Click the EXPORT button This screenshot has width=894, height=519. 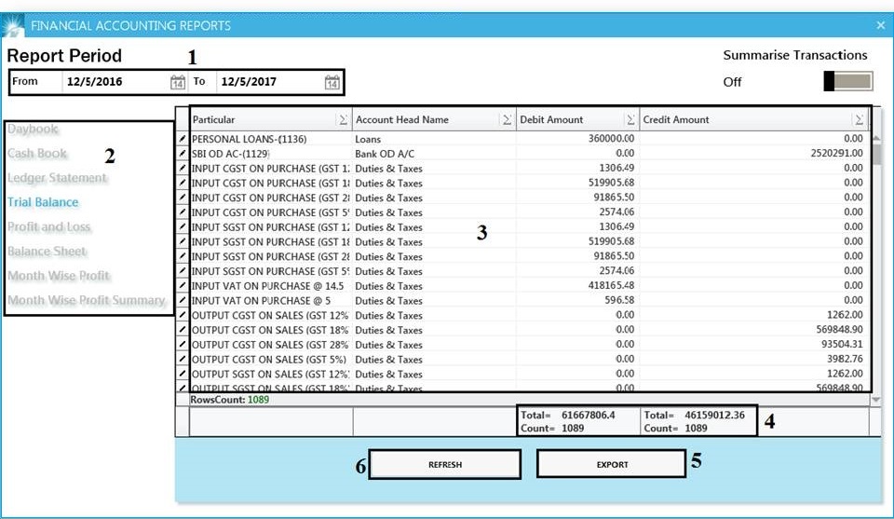(612, 464)
